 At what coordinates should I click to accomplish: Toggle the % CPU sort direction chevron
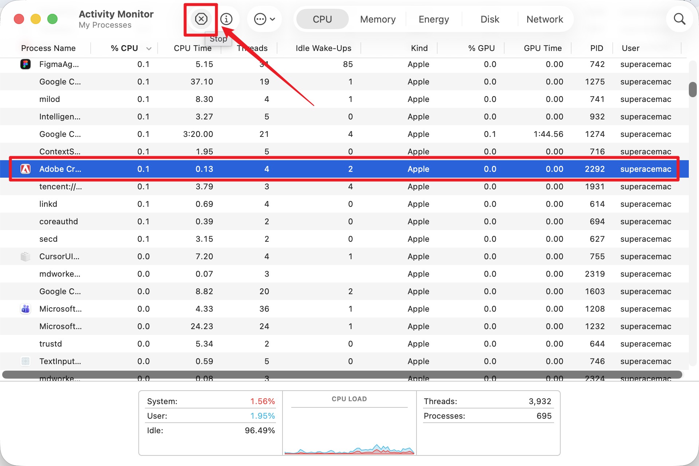coord(149,48)
